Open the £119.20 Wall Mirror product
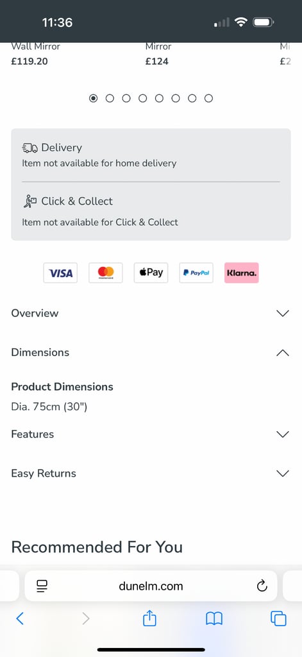Image resolution: width=302 pixels, height=657 pixels. pos(36,54)
